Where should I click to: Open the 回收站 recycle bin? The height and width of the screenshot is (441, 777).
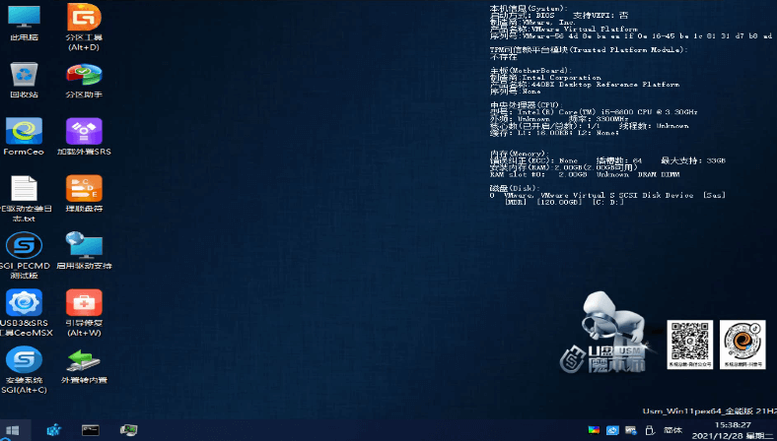tap(24, 79)
